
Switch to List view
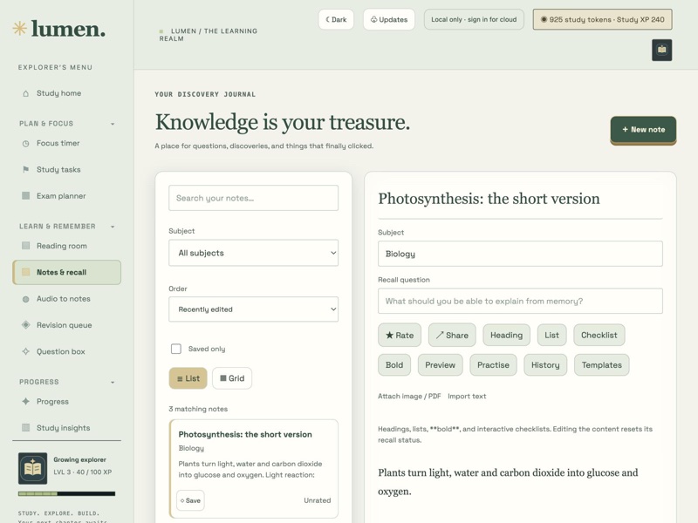pos(188,378)
